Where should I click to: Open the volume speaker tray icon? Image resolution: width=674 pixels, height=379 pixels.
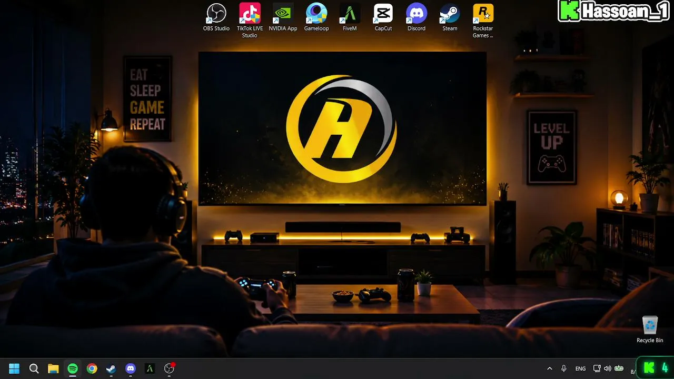click(608, 368)
